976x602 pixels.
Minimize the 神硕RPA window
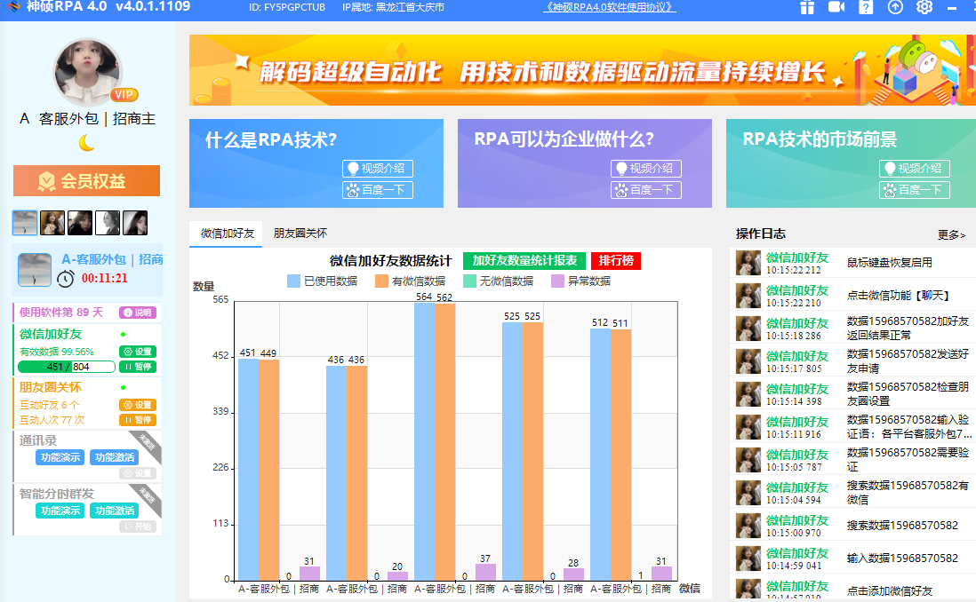(x=952, y=7)
